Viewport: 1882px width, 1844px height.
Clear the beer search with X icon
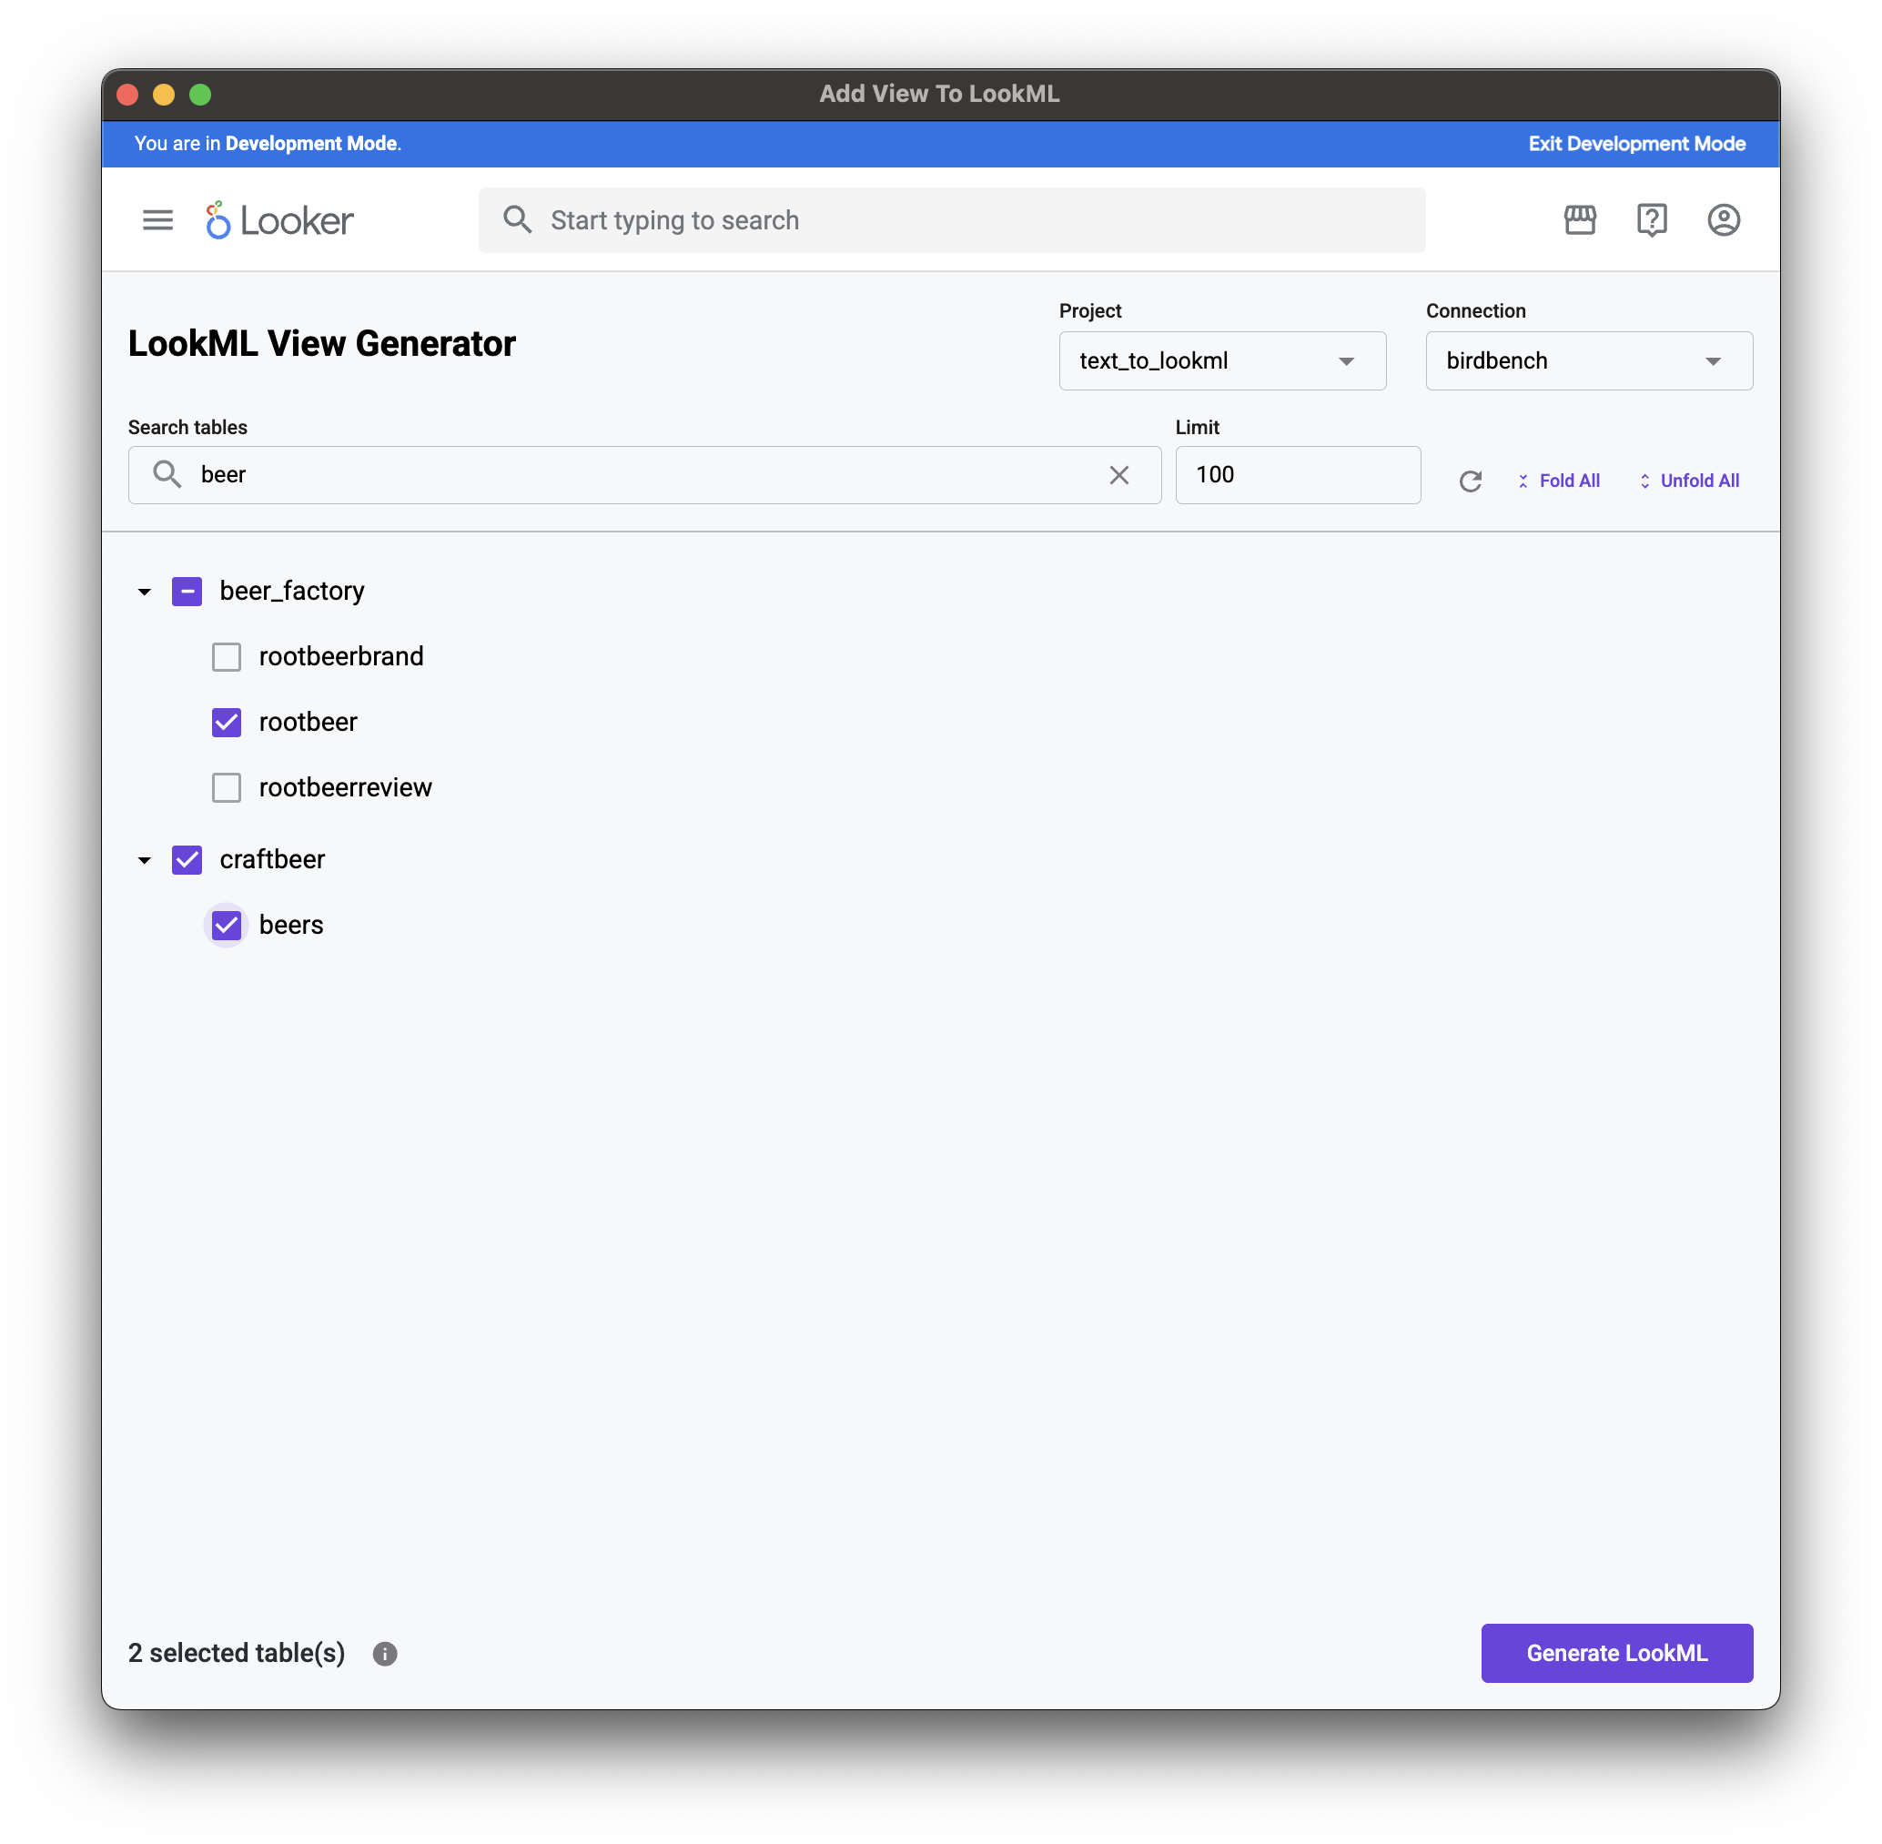pos(1118,474)
